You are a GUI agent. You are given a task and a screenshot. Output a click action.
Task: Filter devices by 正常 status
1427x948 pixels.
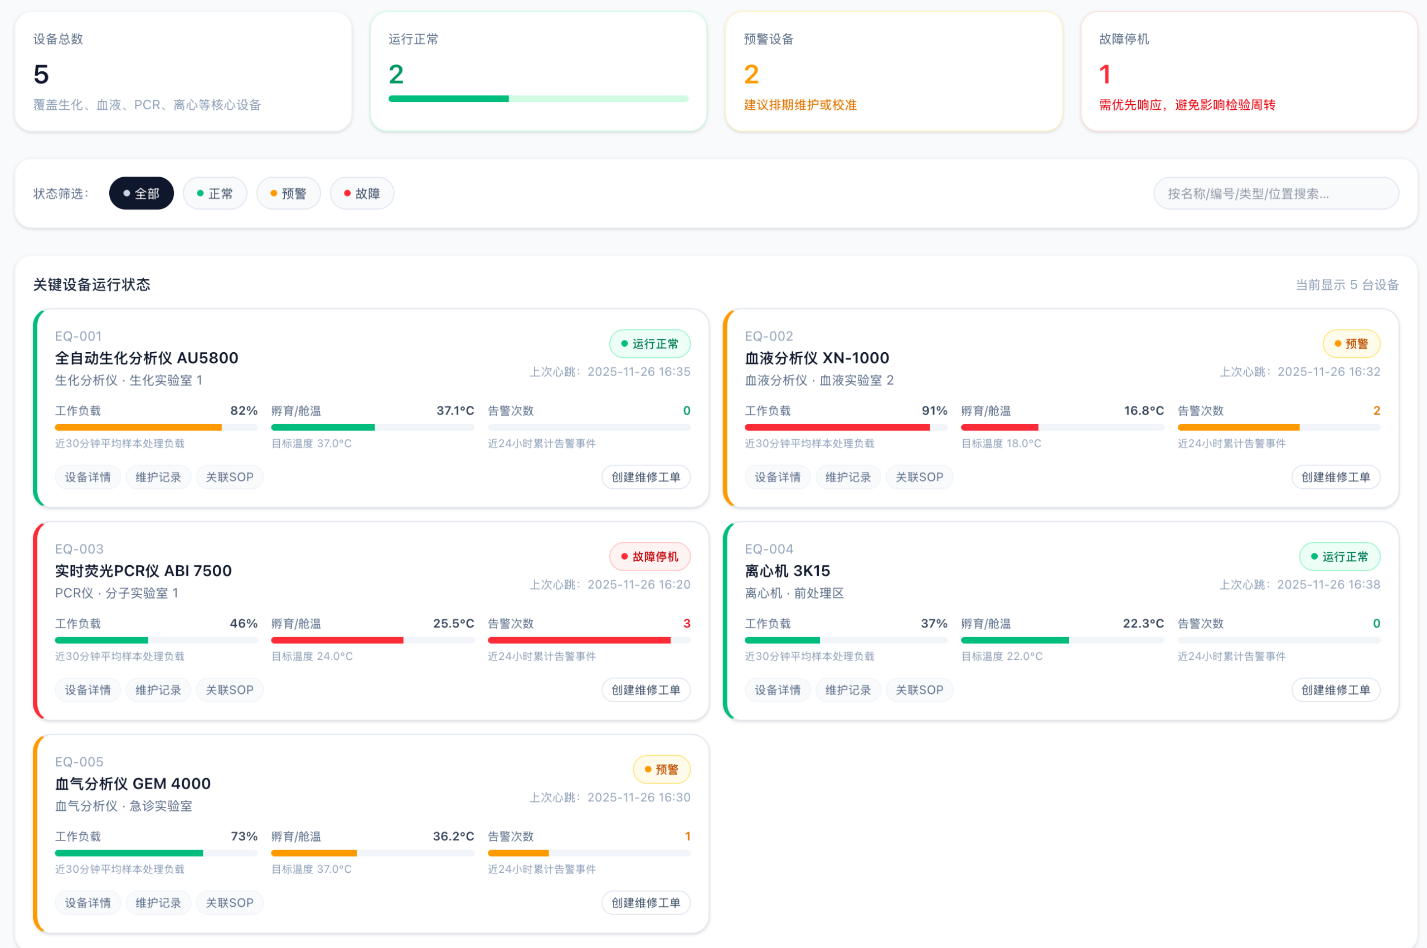215,193
